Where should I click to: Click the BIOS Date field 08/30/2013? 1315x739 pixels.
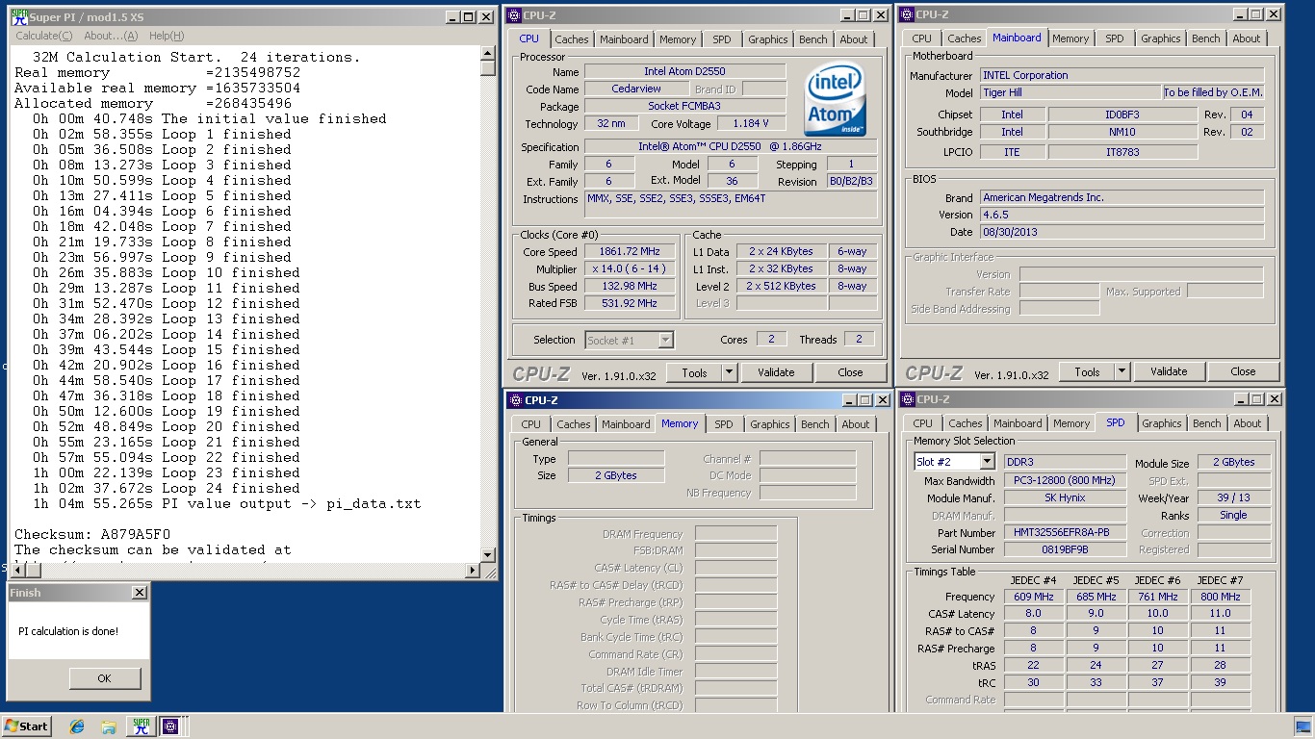1122,232
